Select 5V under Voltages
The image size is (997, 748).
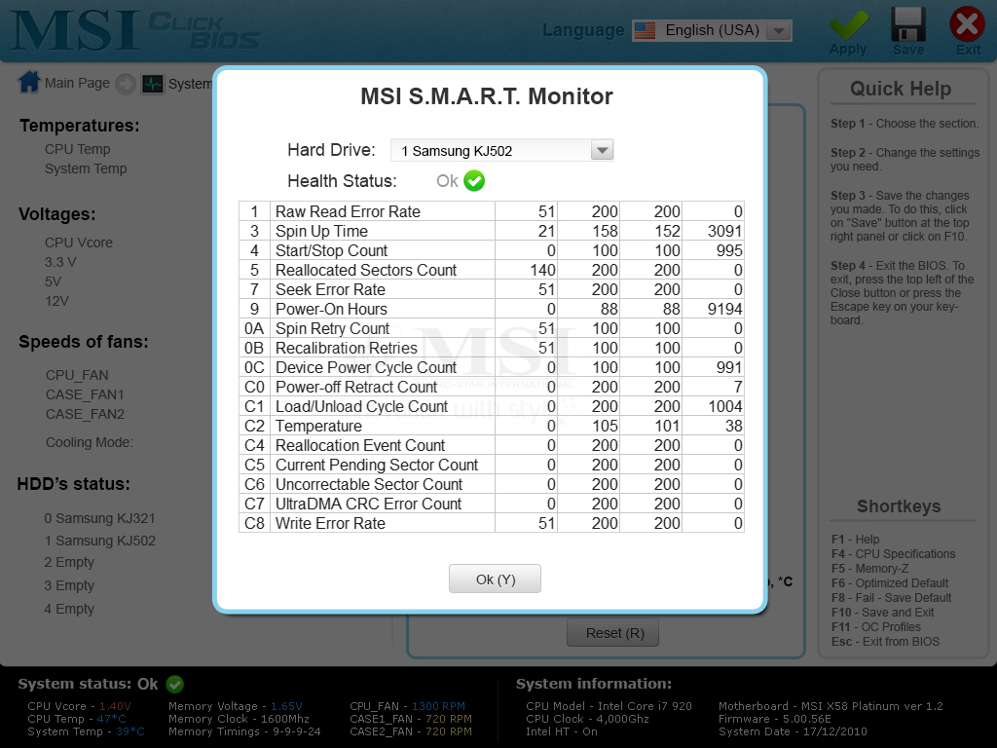54,281
